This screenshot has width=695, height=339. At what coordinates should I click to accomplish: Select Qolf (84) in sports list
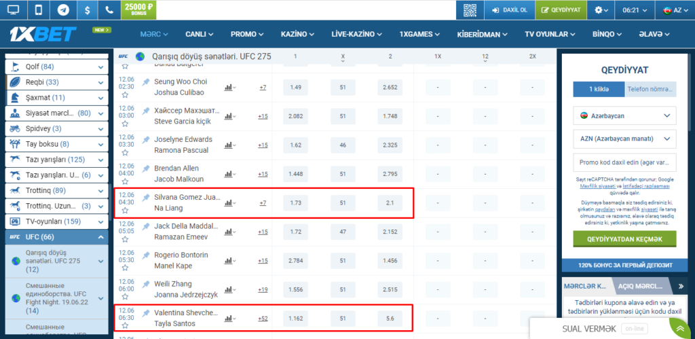coord(57,67)
